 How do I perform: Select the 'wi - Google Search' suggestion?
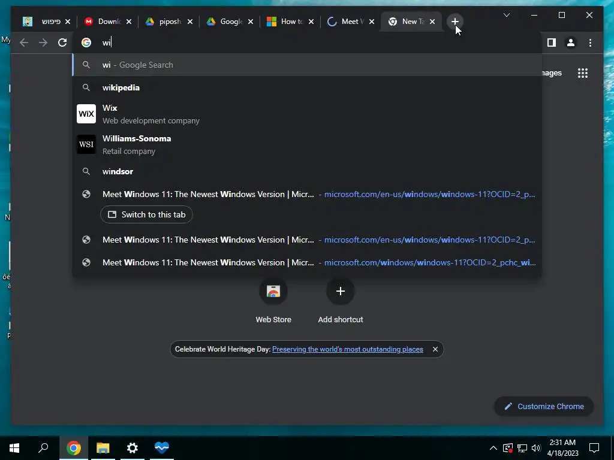[307, 65]
